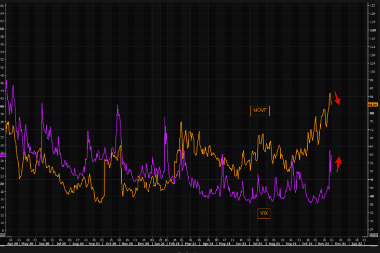380x253 pixels.
Task: Click the MOVE series label
Action: pyautogui.click(x=260, y=110)
